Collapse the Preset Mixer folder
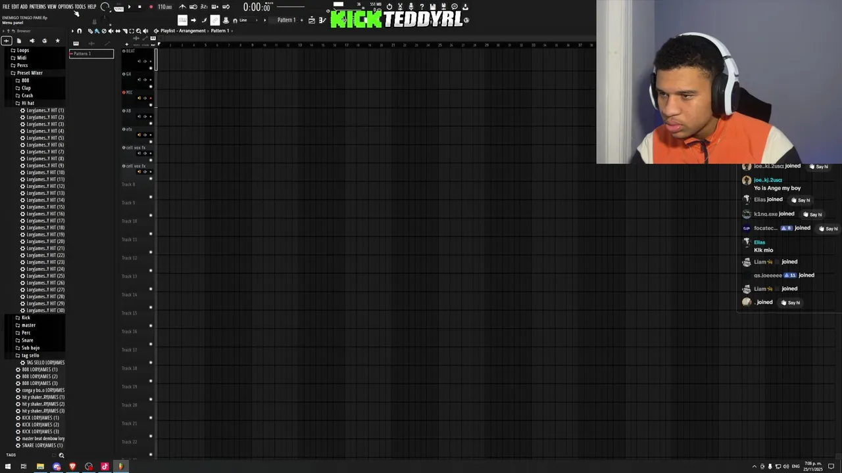This screenshot has height=473, width=842. pos(30,73)
